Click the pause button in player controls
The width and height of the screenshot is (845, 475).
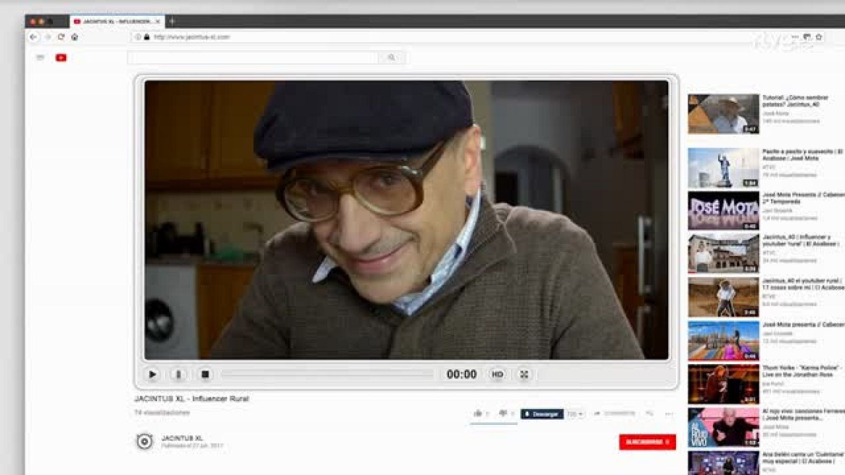pyautogui.click(x=179, y=374)
